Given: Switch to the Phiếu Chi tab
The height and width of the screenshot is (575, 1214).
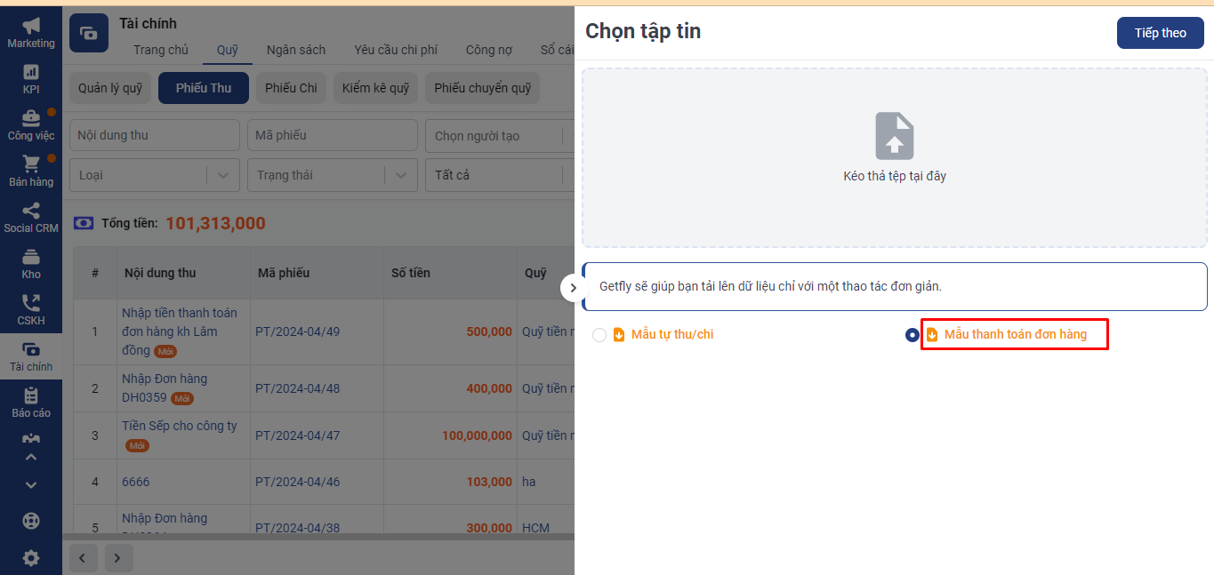Looking at the screenshot, I should point(291,88).
